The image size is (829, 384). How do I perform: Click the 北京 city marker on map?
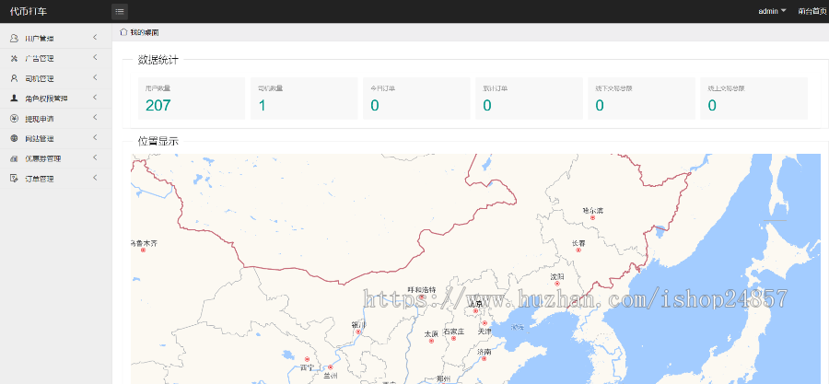(475, 311)
